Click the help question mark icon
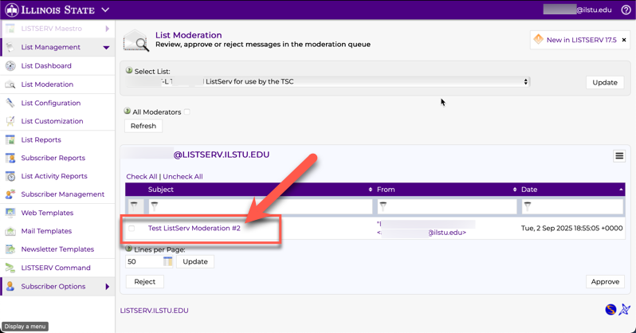Screen dimensions: 636x333 tap(626, 10)
